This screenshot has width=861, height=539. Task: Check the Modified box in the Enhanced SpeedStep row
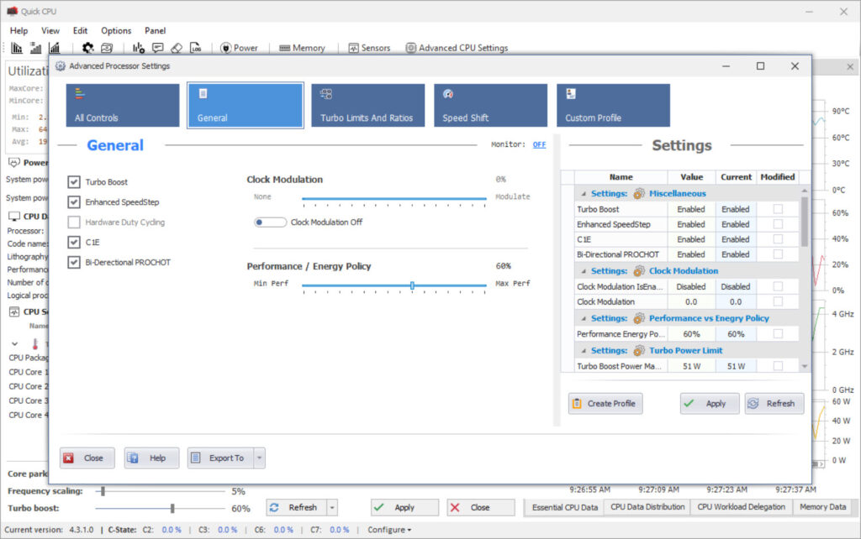(778, 224)
